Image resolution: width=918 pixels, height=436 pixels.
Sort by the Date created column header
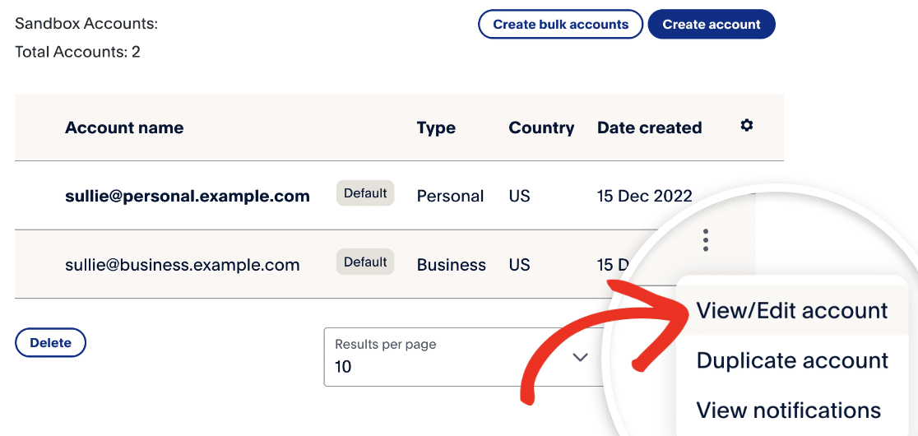[x=649, y=128]
